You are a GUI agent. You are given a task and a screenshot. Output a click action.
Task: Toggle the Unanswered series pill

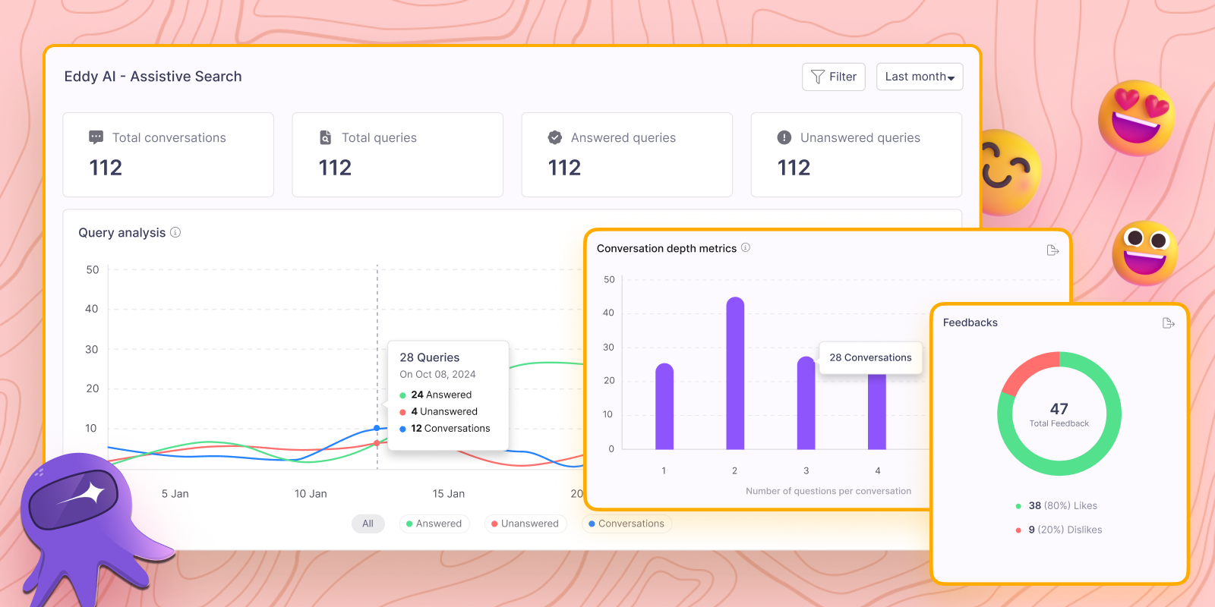525,524
